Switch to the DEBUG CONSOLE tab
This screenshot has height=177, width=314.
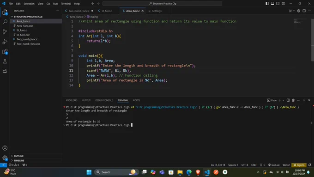(104, 100)
